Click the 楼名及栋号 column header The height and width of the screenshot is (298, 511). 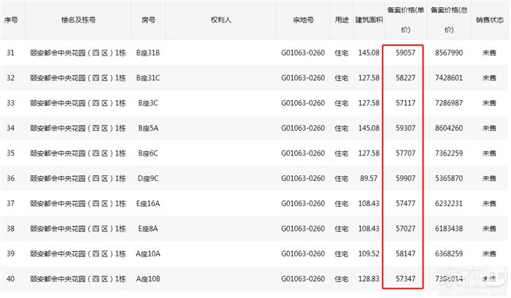pyautogui.click(x=78, y=21)
